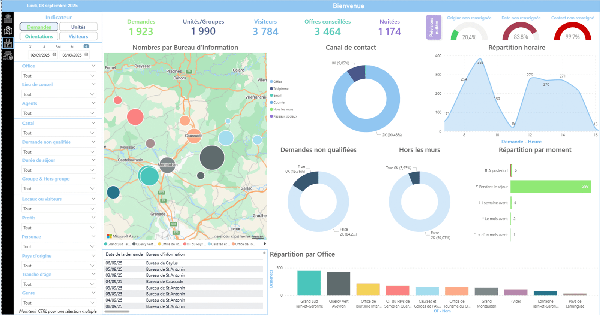Open the eye and book sidebar page

pyautogui.click(x=8, y=18)
